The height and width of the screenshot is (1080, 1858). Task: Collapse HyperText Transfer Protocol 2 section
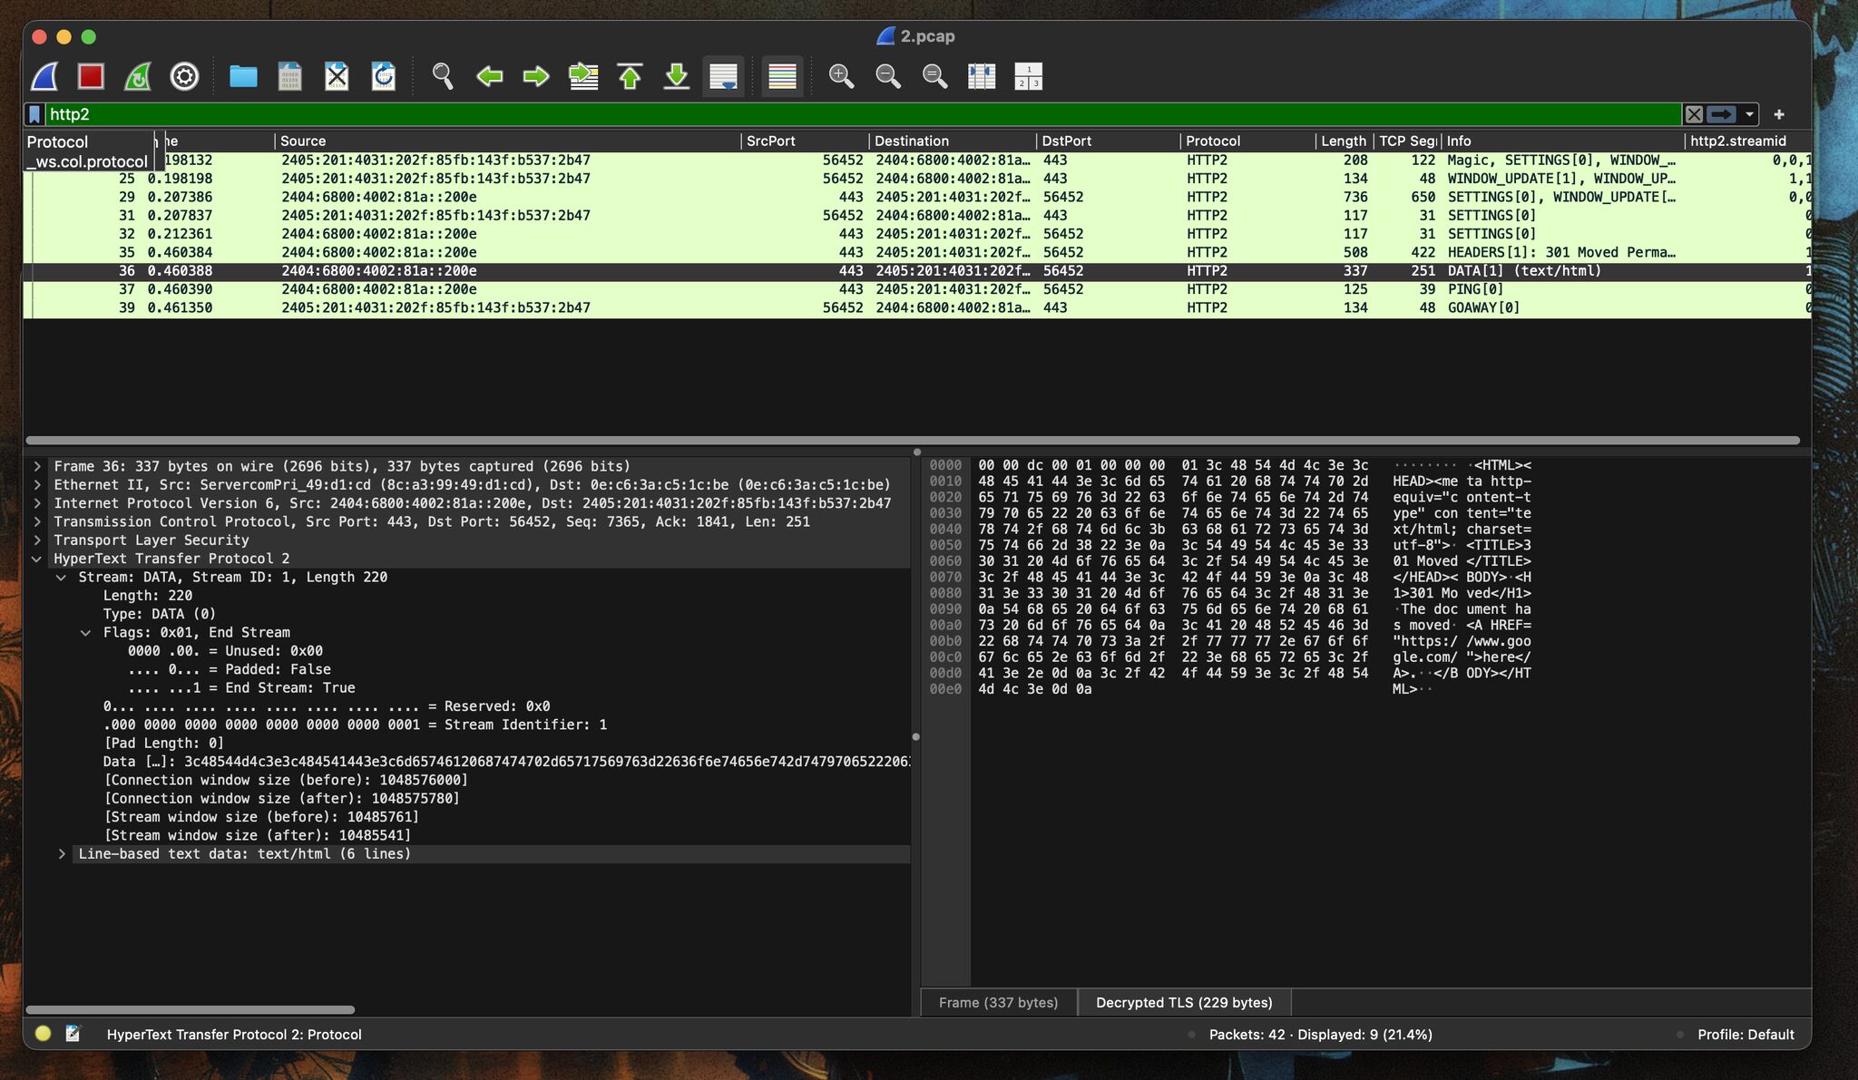37,559
